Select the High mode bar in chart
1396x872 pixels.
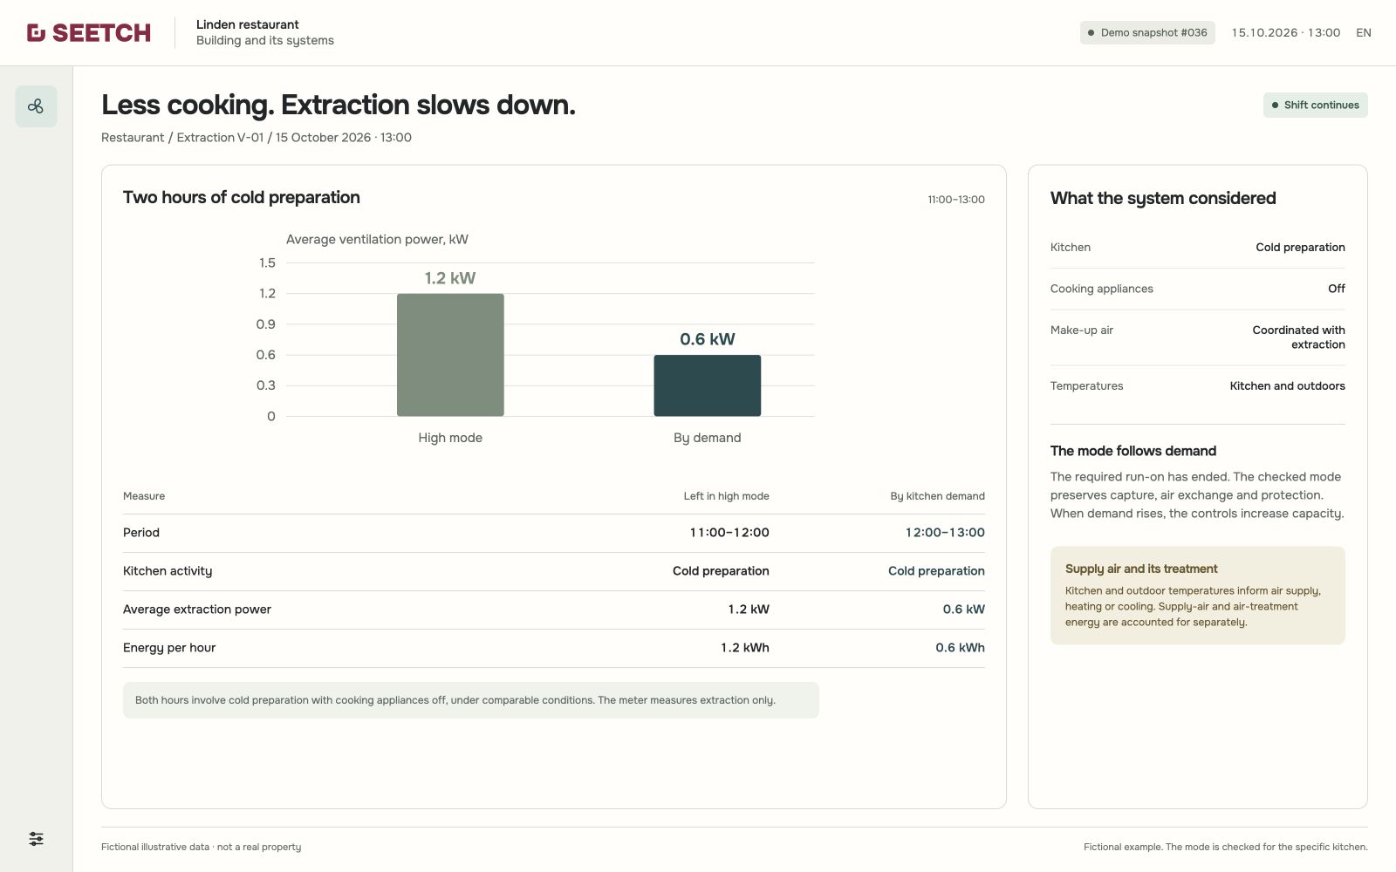tap(450, 355)
